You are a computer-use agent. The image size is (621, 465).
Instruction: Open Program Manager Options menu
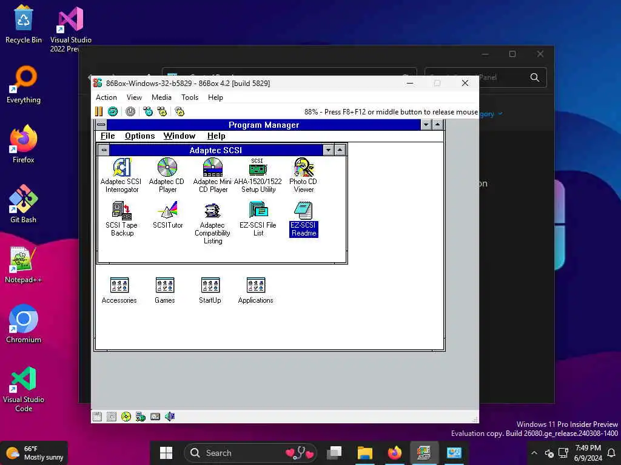[x=140, y=136]
